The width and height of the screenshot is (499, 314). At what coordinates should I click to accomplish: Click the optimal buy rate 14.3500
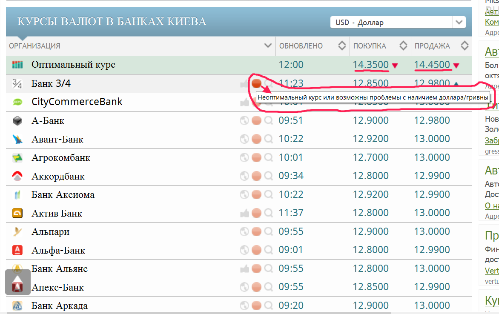pyautogui.click(x=370, y=65)
